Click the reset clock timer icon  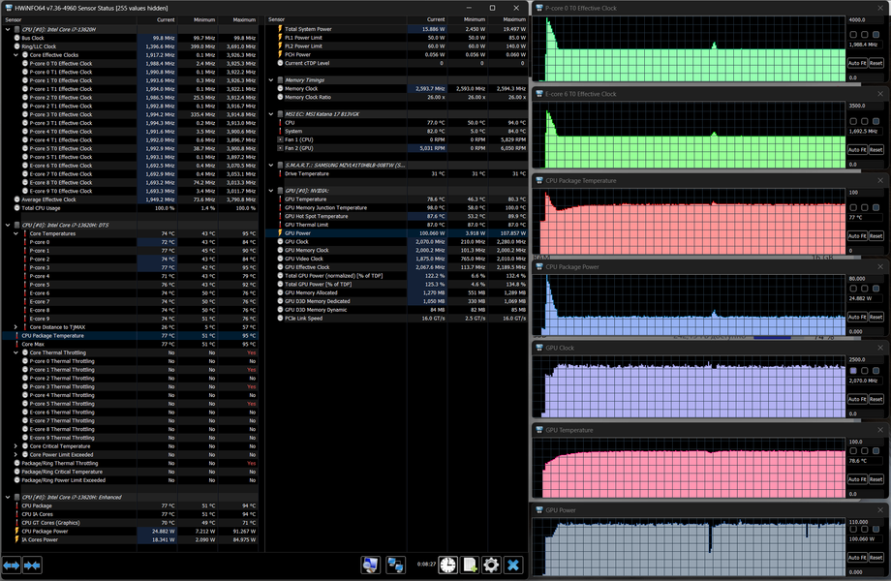click(x=447, y=566)
